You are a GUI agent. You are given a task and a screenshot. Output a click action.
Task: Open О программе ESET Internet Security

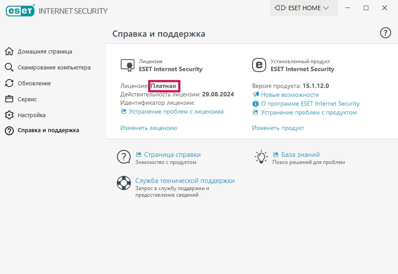(310, 103)
